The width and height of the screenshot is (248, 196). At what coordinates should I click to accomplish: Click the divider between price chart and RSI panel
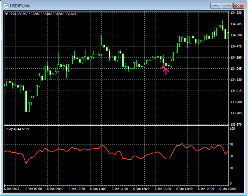116,126
